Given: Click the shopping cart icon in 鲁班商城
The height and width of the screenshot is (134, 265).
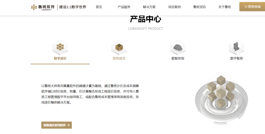Looking at the screenshot, I should click(x=246, y=6).
